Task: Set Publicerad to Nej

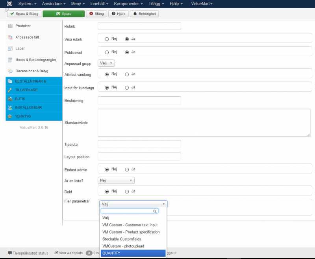Action: (x=107, y=52)
